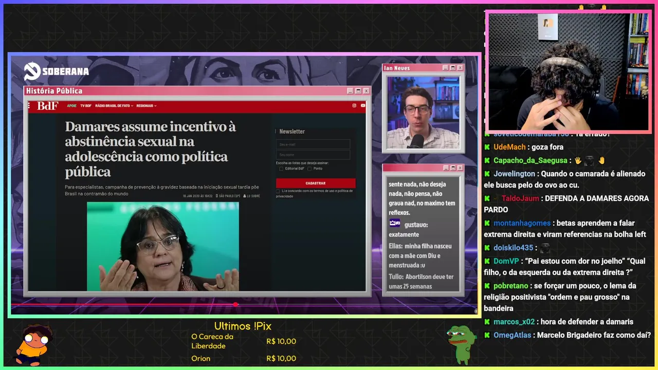658x370 pixels.
Task: Click the green K badge beside OmegAtlas
Action: pos(487,335)
